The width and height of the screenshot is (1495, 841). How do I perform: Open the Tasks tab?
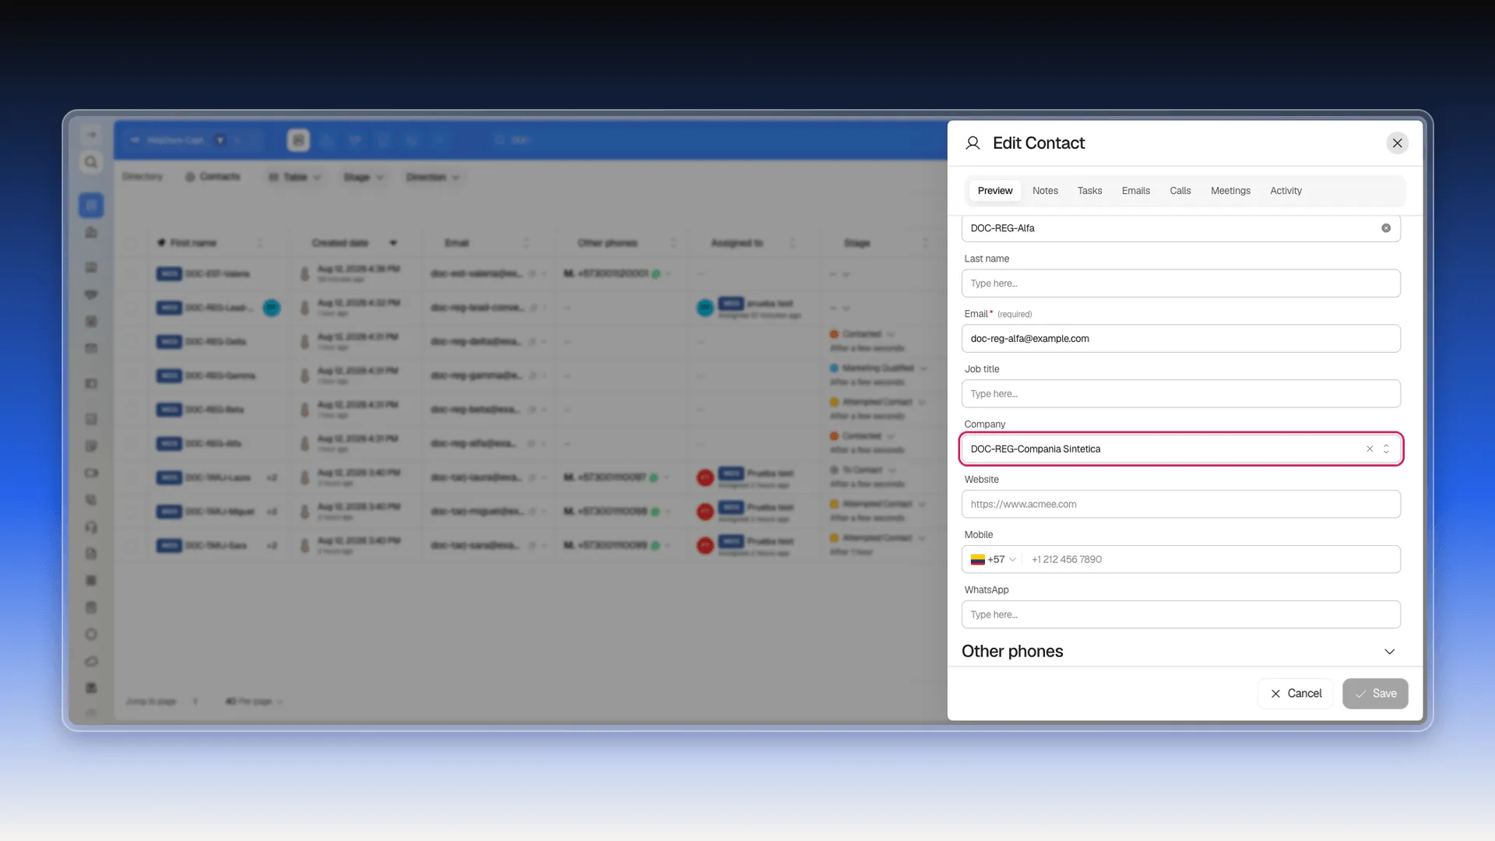point(1089,191)
